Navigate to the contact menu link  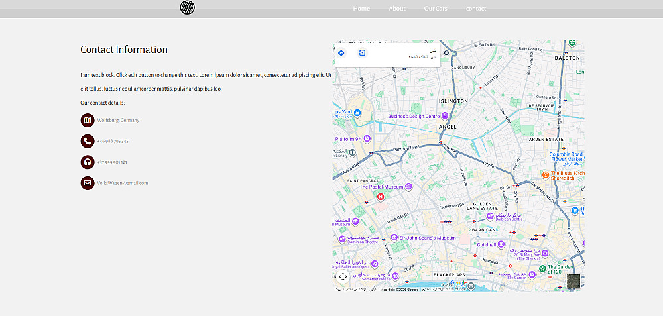coord(475,9)
